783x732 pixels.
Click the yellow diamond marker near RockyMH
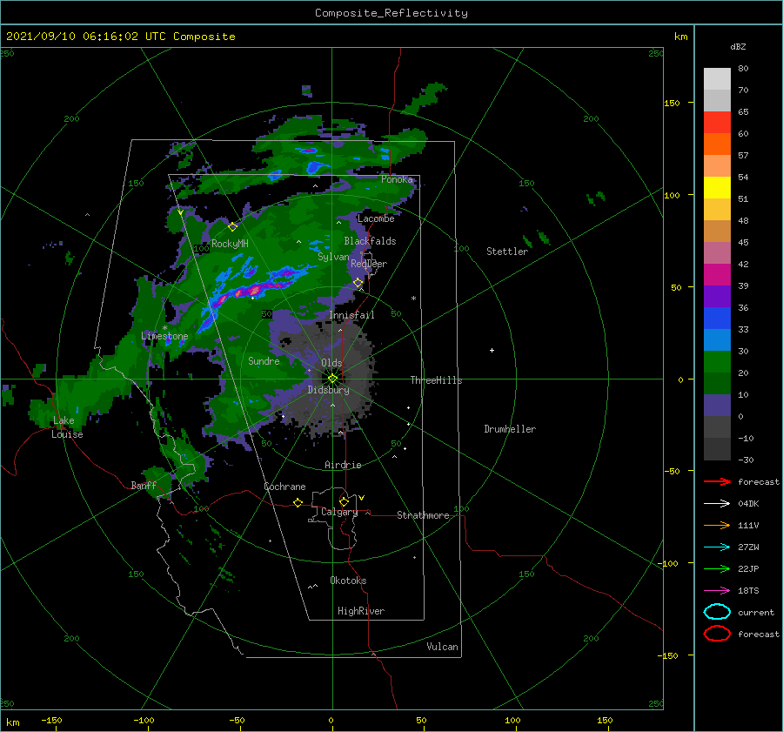[x=232, y=226]
